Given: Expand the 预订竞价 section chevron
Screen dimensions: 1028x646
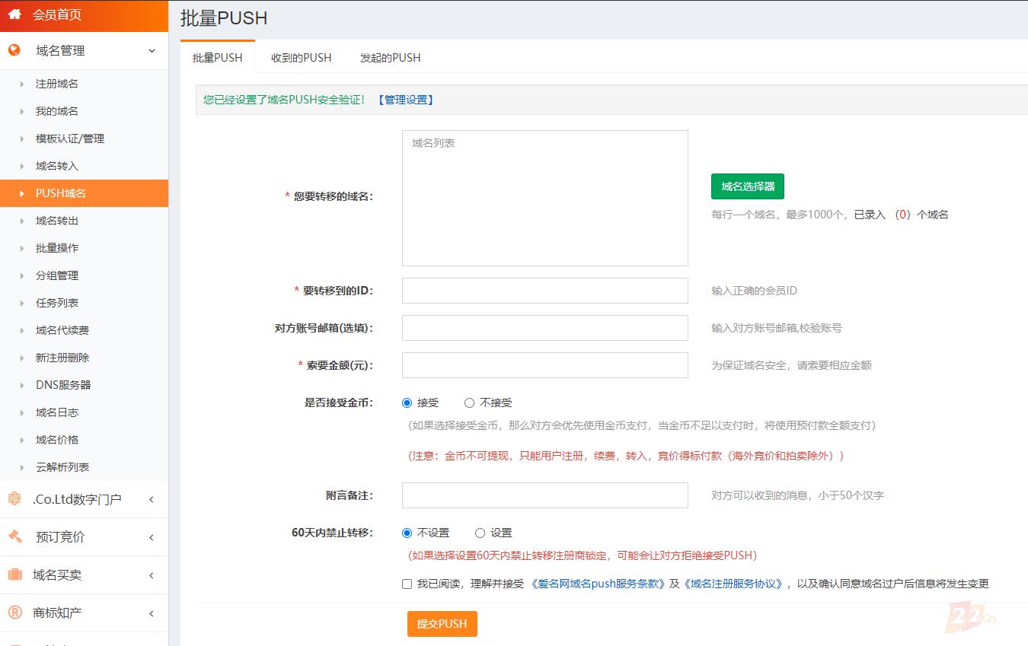Looking at the screenshot, I should pos(152,537).
